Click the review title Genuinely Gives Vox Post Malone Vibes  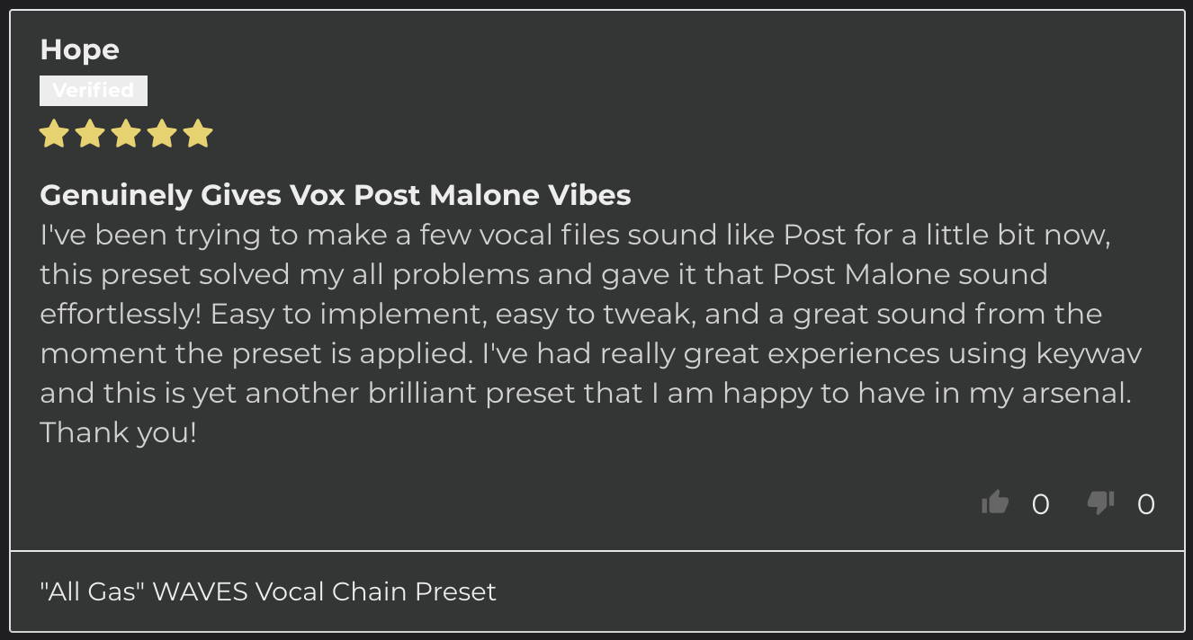tap(336, 195)
